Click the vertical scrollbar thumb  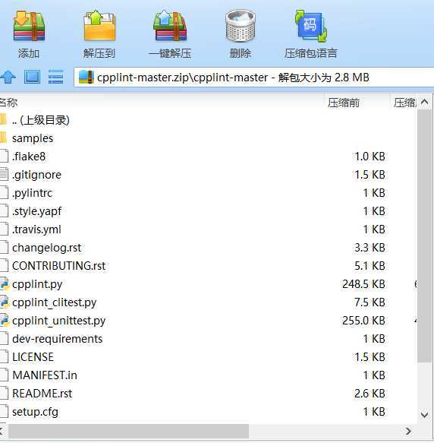point(424,236)
